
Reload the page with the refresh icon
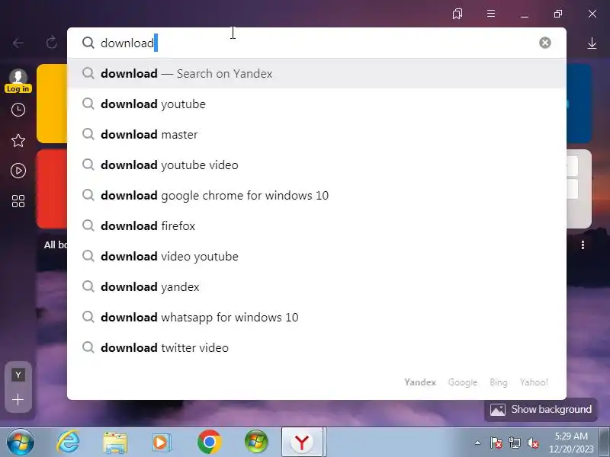51,43
